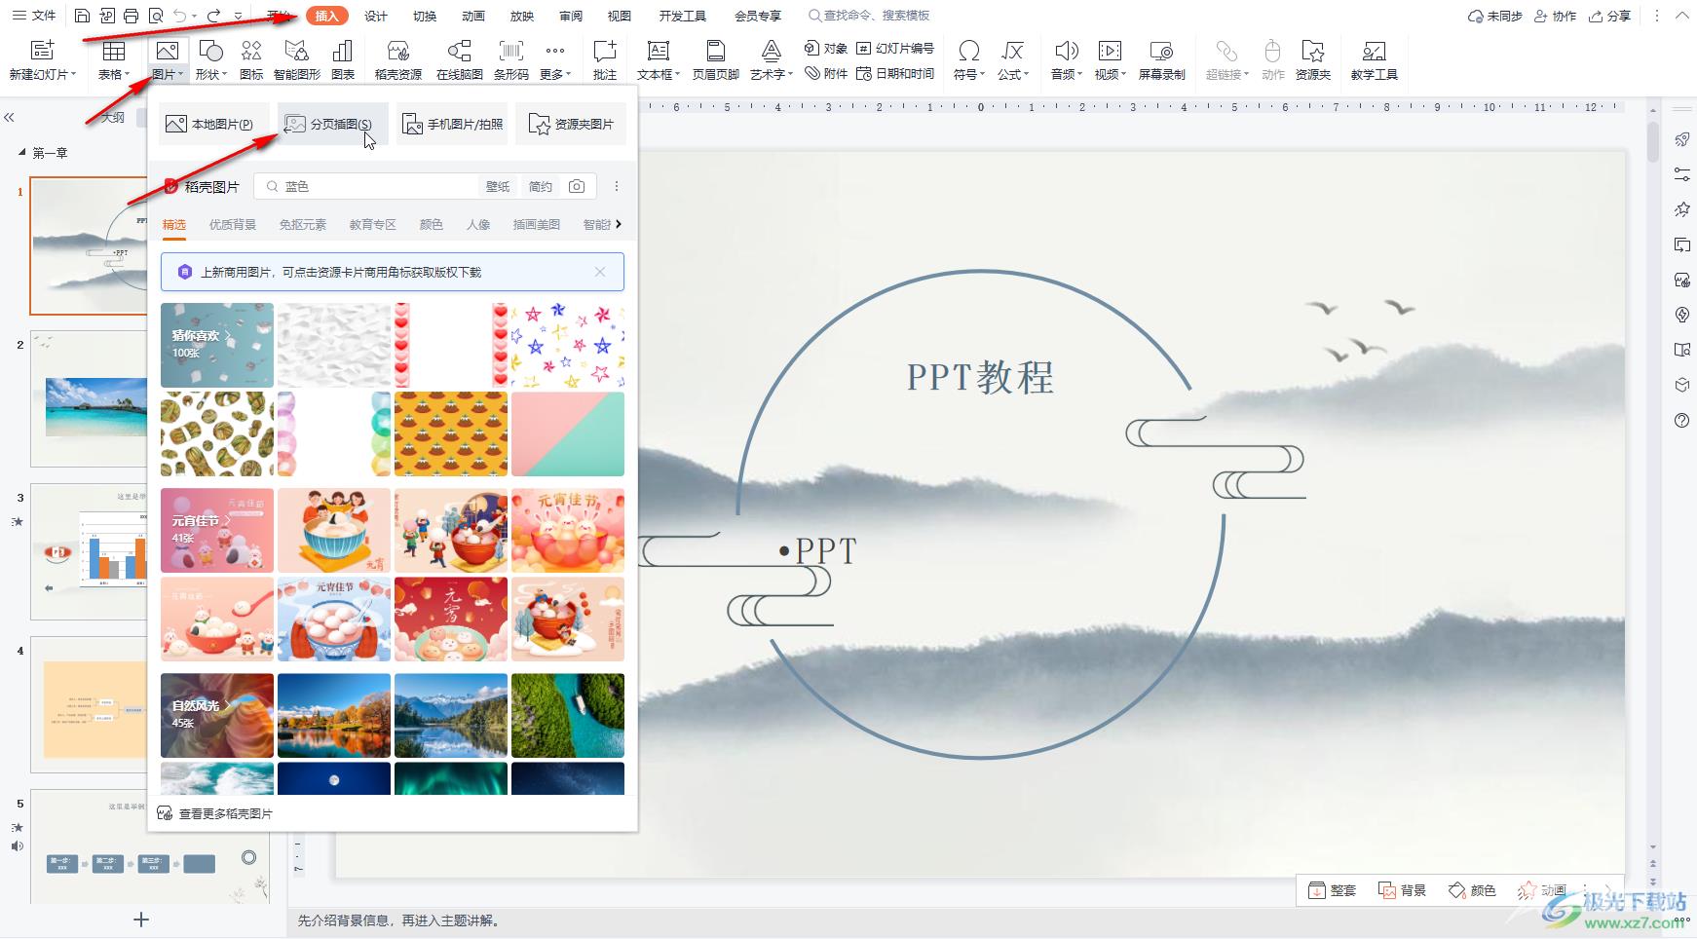This screenshot has width=1697, height=939.
Task: Collapse the ribbon with top-right chevron
Action: 1682,16
